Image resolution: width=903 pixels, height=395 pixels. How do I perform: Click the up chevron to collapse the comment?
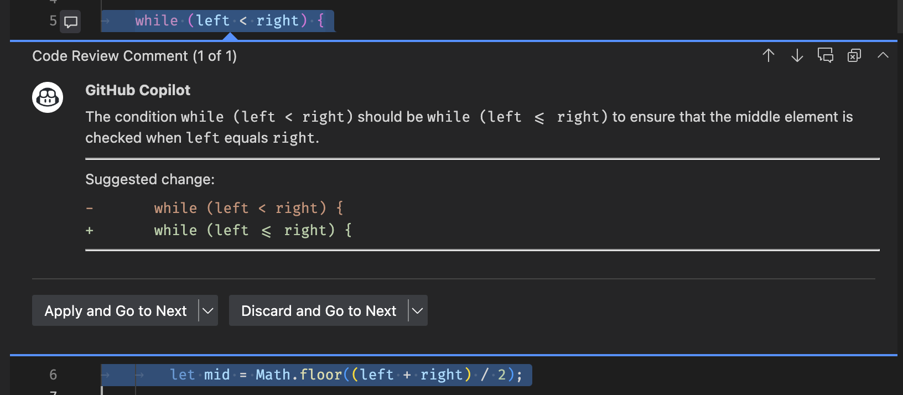(x=883, y=55)
